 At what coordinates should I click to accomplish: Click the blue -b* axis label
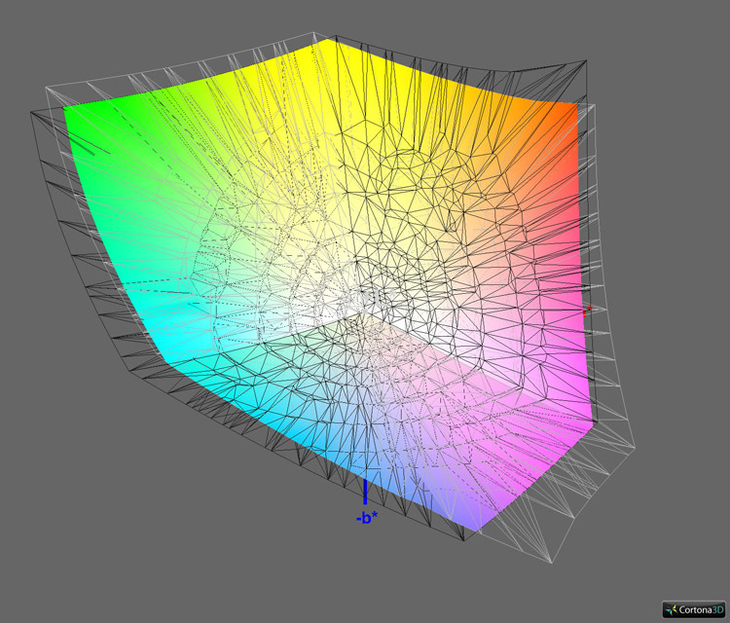367,517
